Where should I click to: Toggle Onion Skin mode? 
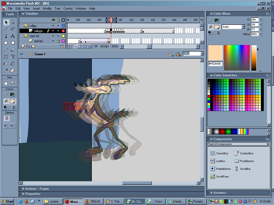pos(75,46)
